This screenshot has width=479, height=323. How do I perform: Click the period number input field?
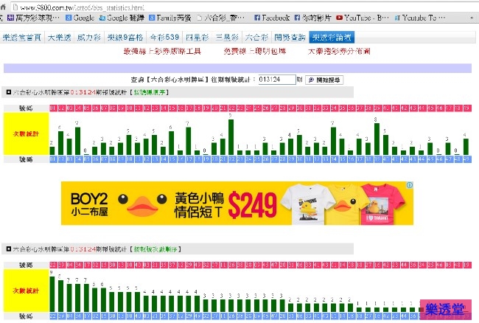click(x=274, y=80)
